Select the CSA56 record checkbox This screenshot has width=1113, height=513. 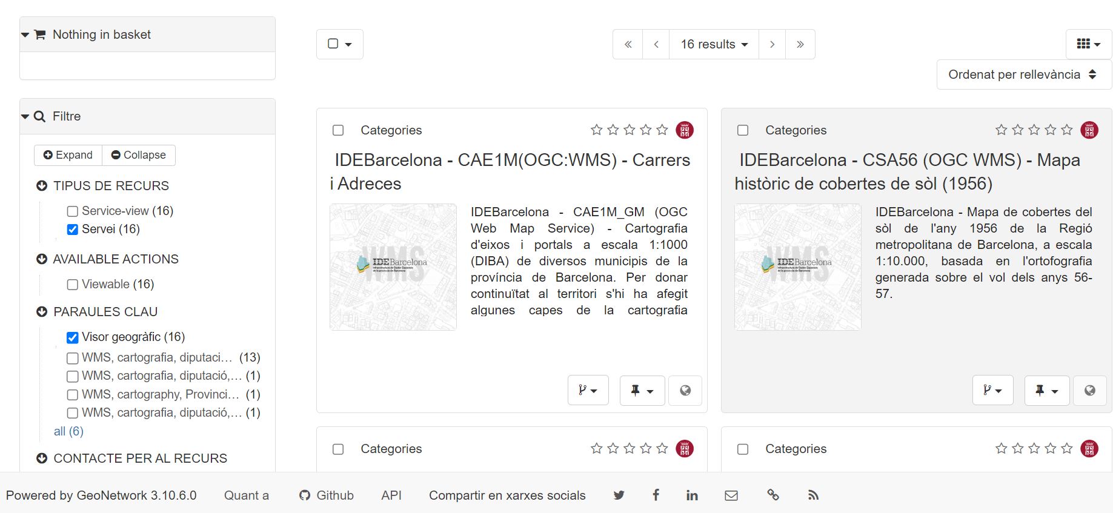743,130
